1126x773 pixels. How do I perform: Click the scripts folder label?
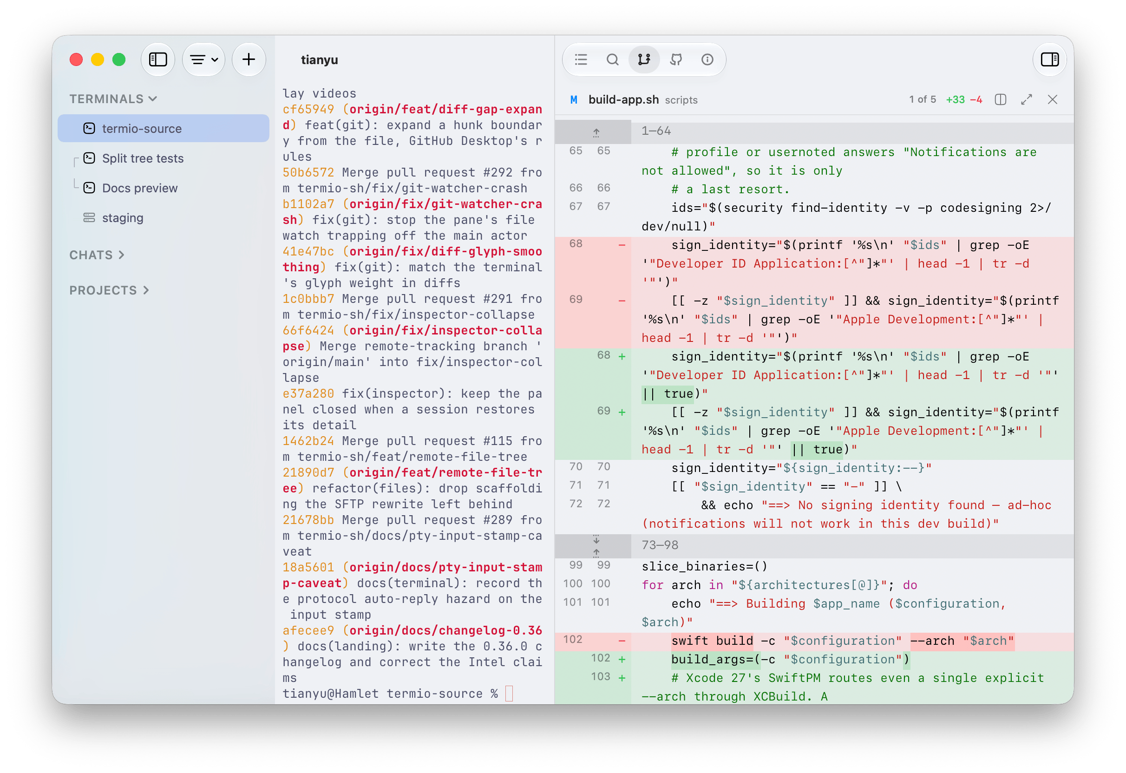coord(681,100)
